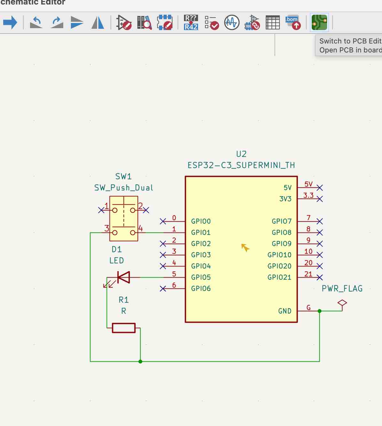Click the GPIO20 pin name
Screen dimensions: 382x426
pos(279,266)
